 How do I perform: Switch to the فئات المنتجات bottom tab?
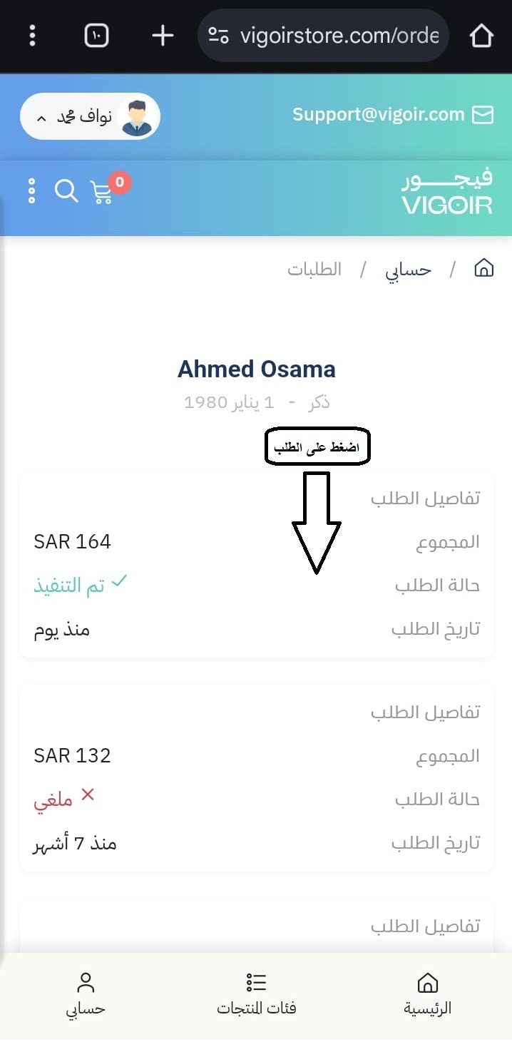coord(256,994)
